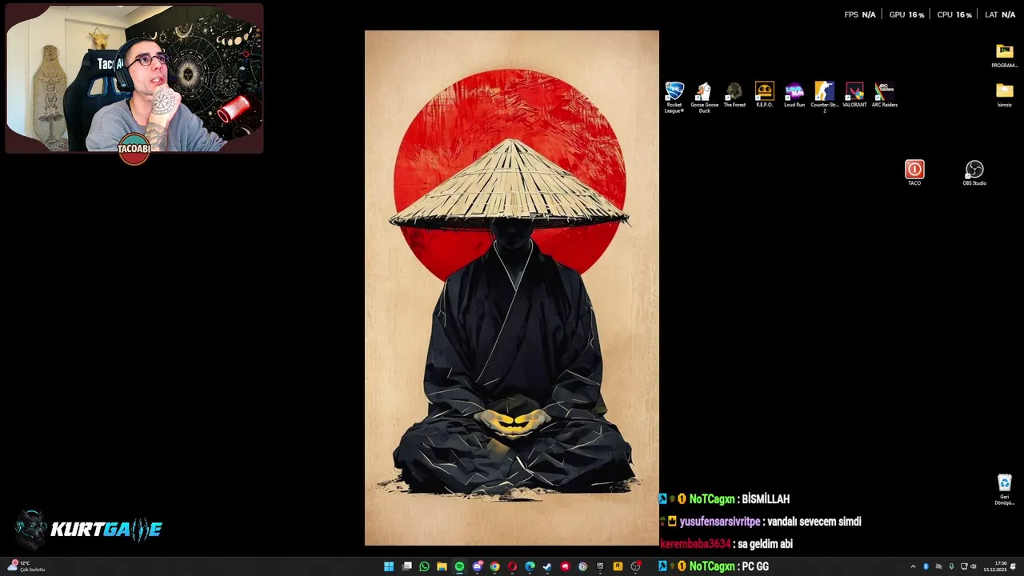The image size is (1024, 576).
Task: Open the network status tray icon
Action: point(964,566)
